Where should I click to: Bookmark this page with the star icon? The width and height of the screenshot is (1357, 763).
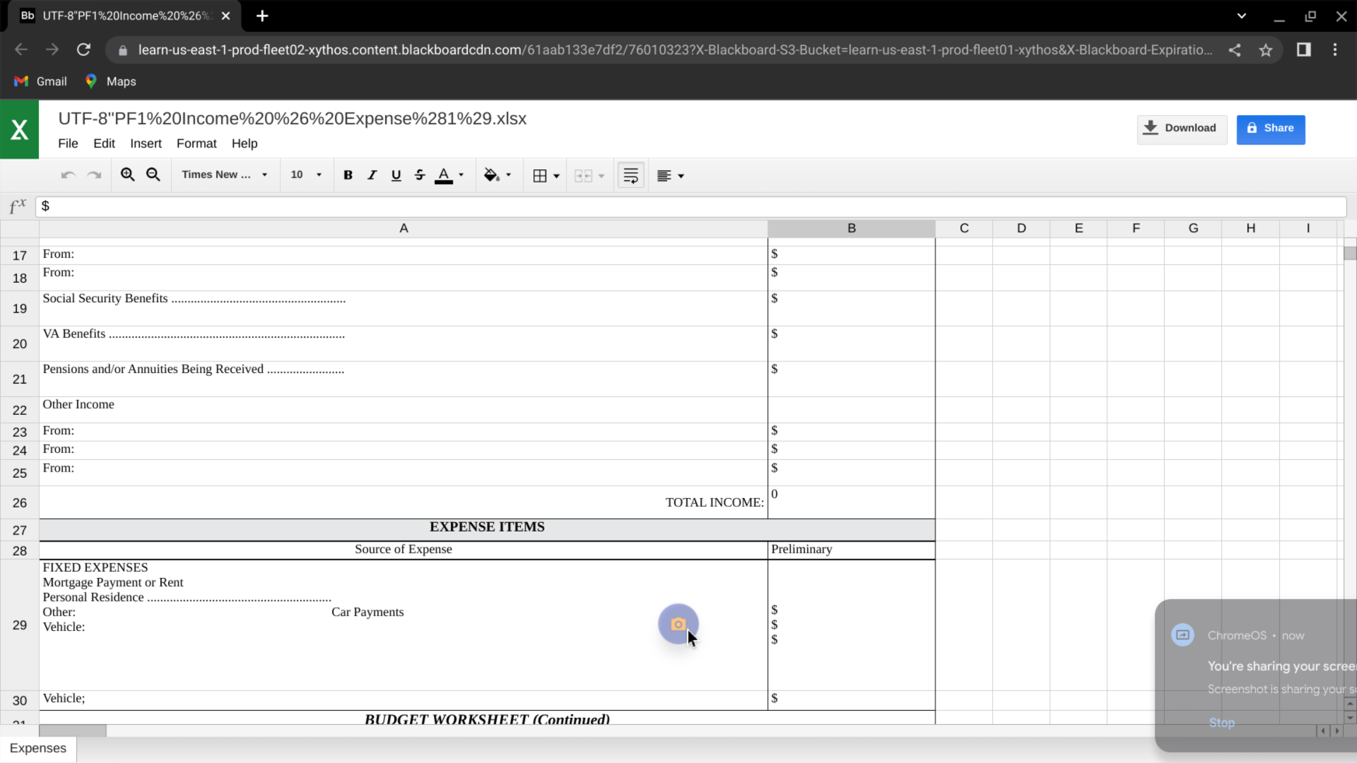pos(1266,50)
